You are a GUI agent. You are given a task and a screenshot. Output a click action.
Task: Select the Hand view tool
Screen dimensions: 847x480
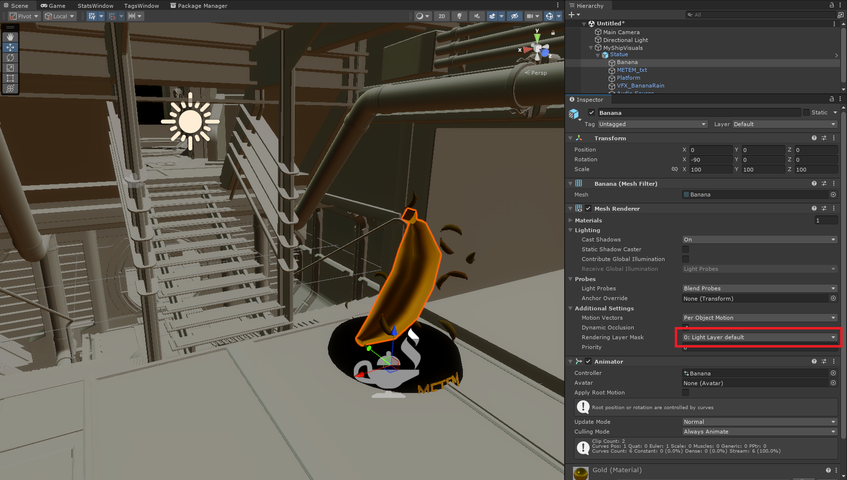pyautogui.click(x=10, y=37)
